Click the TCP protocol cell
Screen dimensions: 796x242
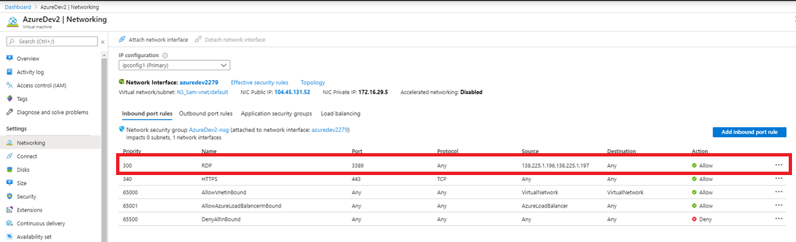pos(442,179)
